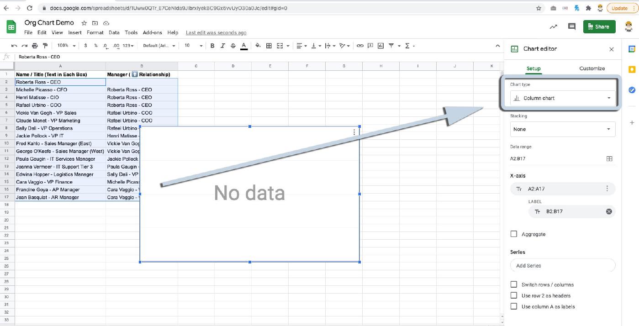Switch to the Customize tab

(591, 68)
